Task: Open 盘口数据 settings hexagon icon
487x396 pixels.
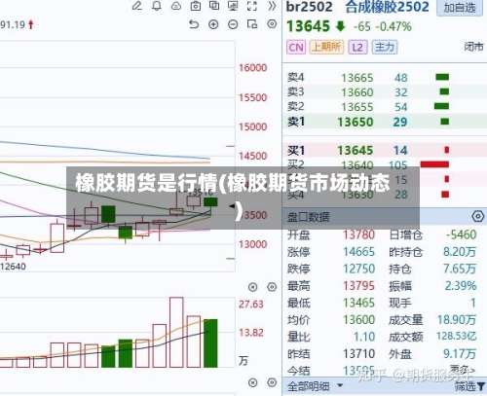Action: pos(478,216)
